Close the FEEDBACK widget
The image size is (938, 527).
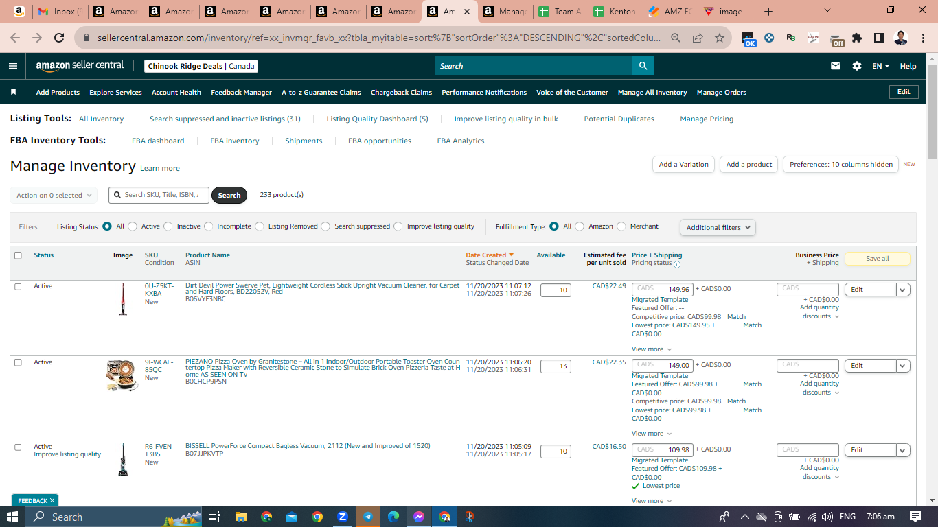tap(52, 500)
